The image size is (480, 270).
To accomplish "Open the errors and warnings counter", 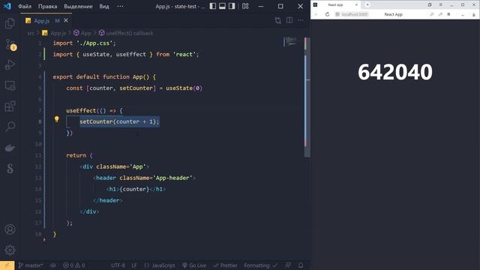I will tap(74, 265).
